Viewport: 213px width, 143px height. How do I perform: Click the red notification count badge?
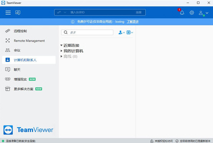[179, 10]
